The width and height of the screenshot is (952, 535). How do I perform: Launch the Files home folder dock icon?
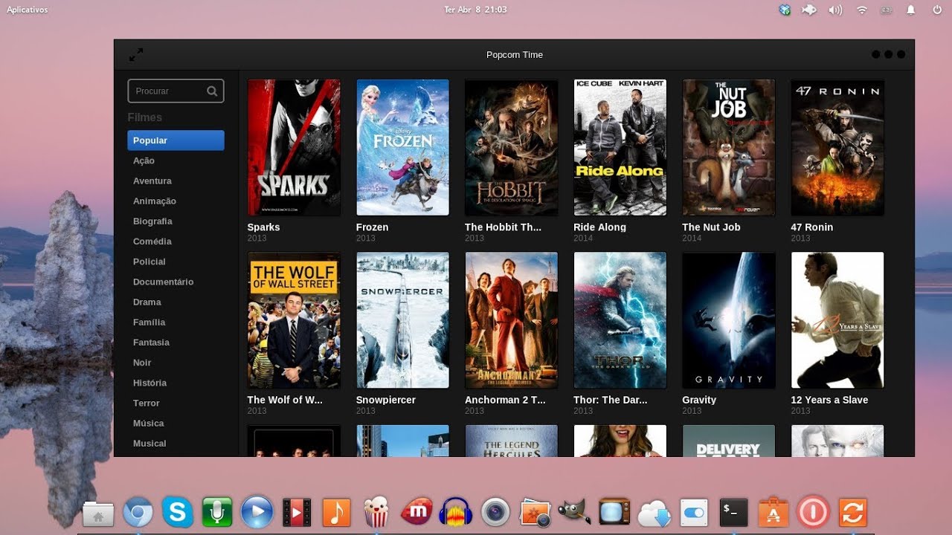[x=98, y=513]
